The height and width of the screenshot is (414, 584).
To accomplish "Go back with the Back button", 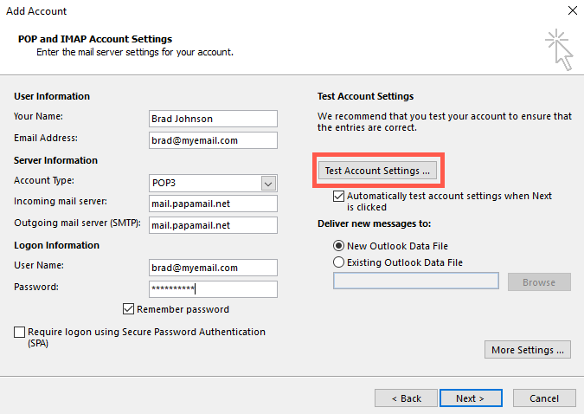I will 406,398.
